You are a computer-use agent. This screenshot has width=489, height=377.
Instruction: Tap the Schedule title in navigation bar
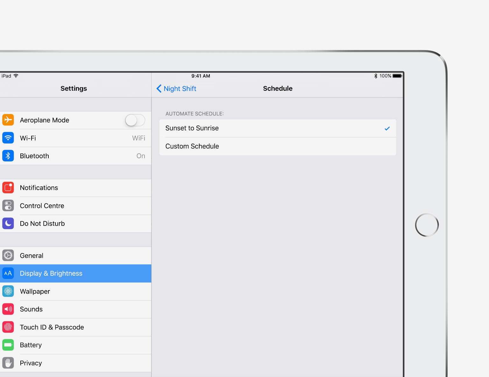click(278, 89)
